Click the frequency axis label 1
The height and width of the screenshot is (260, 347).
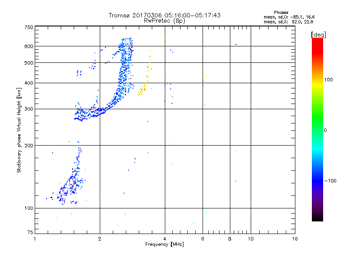tap(35, 239)
